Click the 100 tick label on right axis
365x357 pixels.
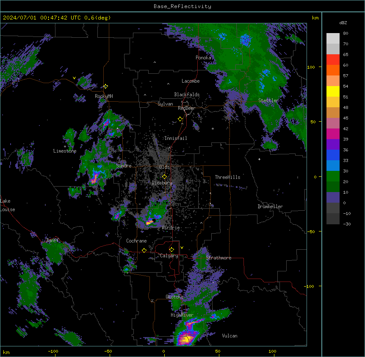point(311,67)
